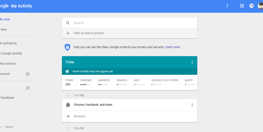Viewport: 263px width, 132px height.
Task: Click the info icon beside activity notice
Action: pos(67,71)
